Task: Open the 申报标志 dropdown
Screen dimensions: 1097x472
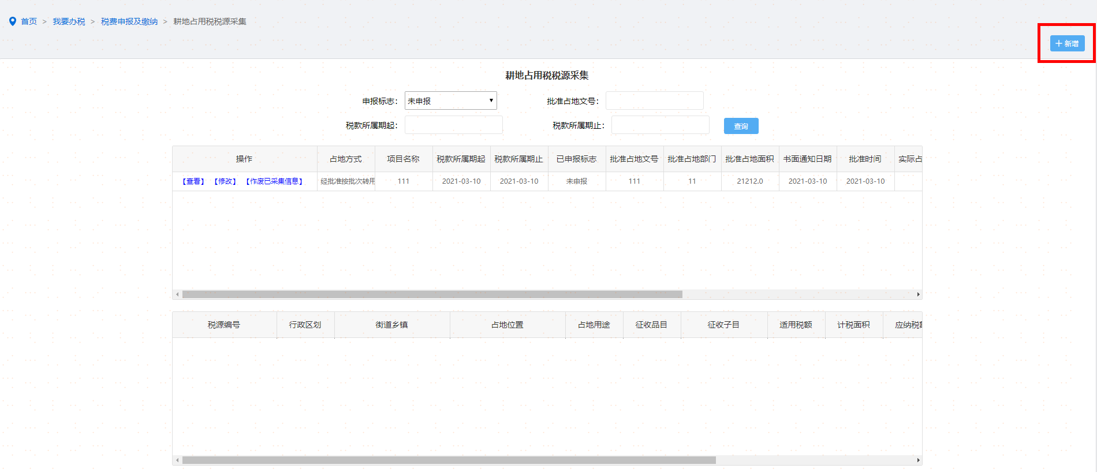Action: [450, 101]
